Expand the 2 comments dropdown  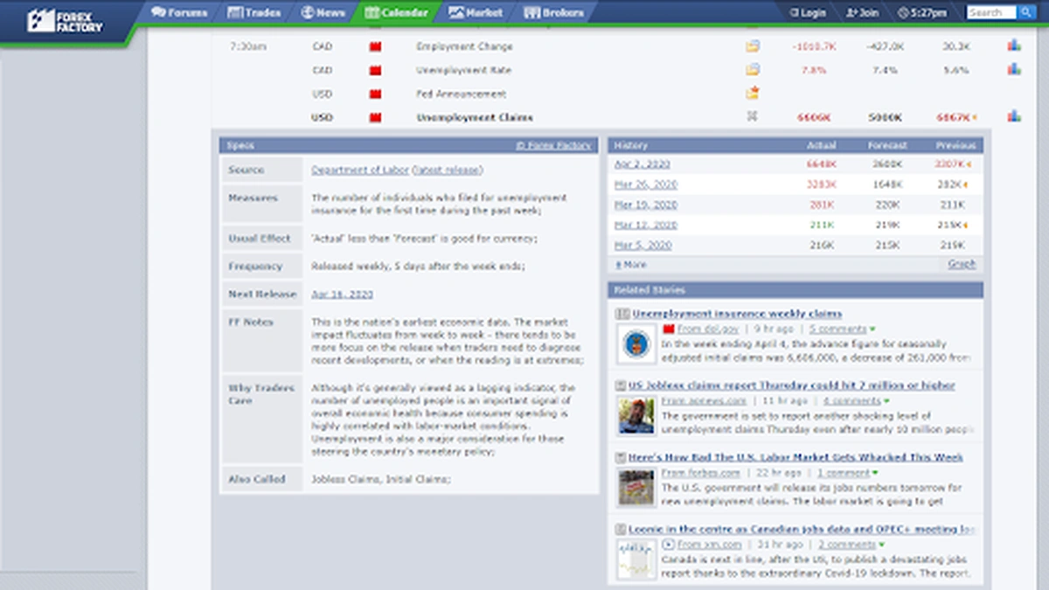coord(851,545)
